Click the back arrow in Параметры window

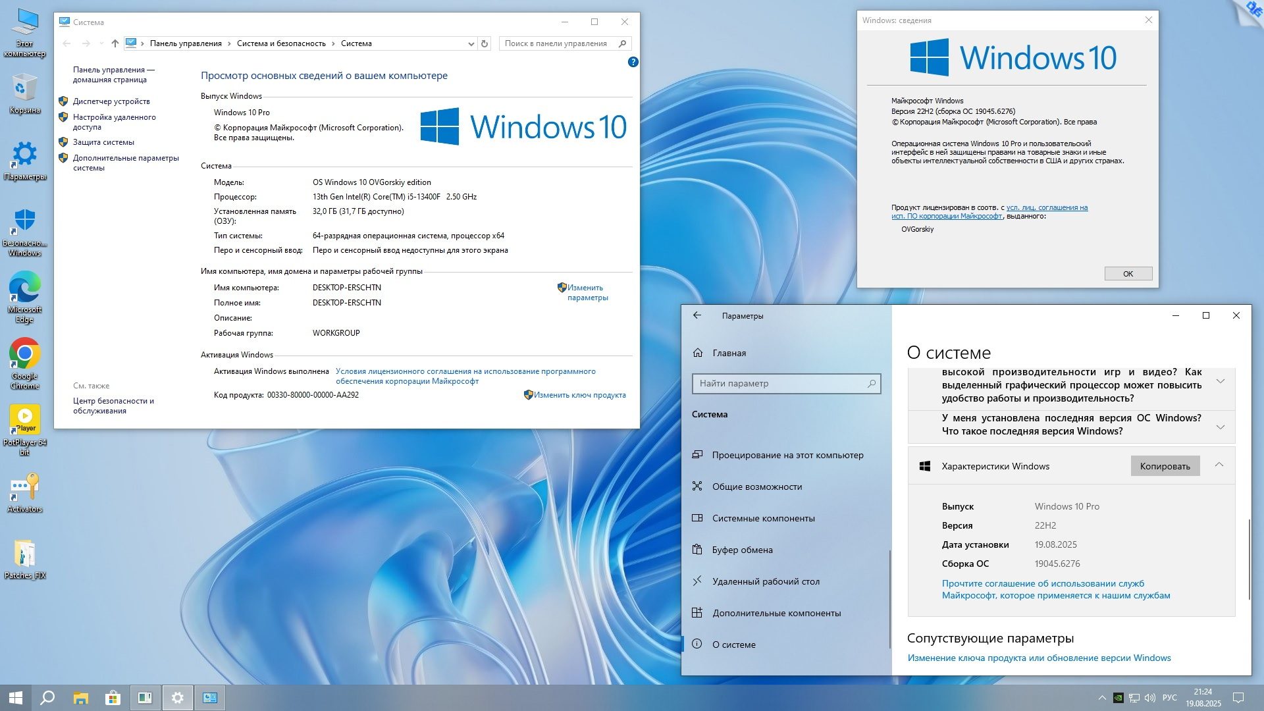(x=697, y=315)
